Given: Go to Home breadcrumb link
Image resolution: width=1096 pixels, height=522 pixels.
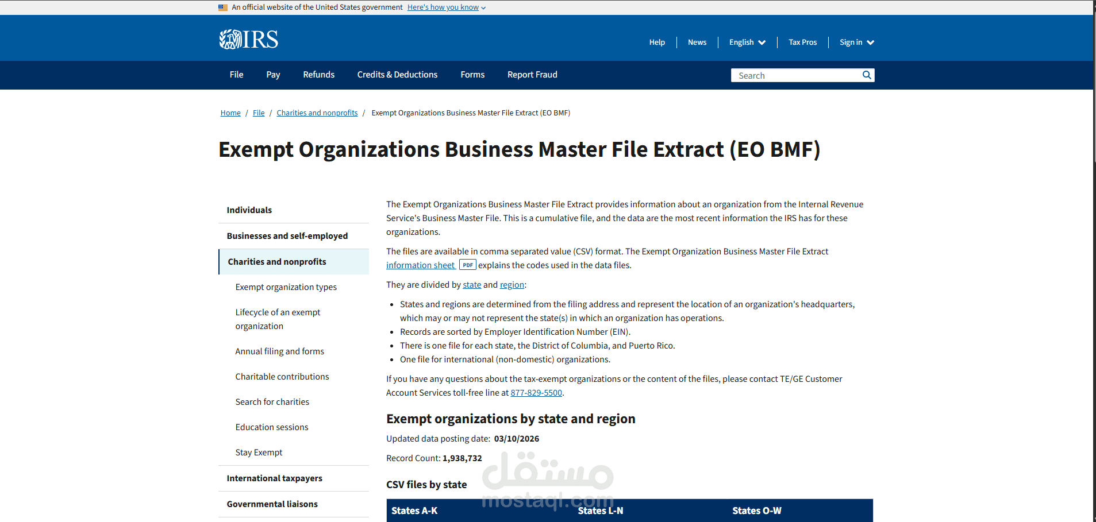Looking at the screenshot, I should (230, 113).
